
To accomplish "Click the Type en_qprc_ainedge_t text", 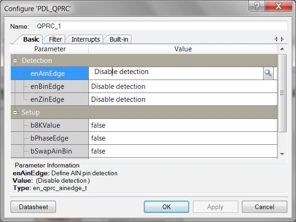I will [x=50, y=188].
